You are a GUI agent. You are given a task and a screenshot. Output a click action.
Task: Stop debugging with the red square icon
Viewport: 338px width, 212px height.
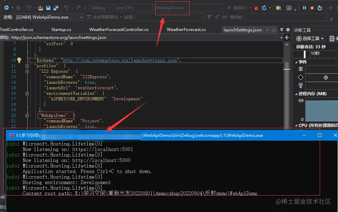312,8
